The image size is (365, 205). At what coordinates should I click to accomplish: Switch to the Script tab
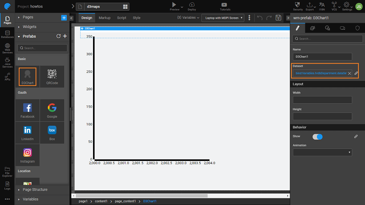[122, 18]
